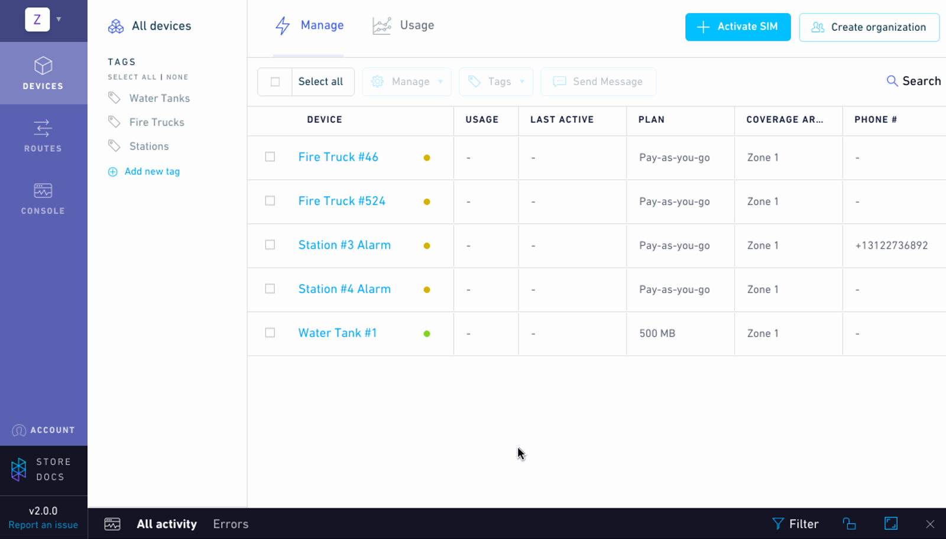Open the Water Tank #1 device link
The height and width of the screenshot is (539, 946).
click(x=338, y=333)
